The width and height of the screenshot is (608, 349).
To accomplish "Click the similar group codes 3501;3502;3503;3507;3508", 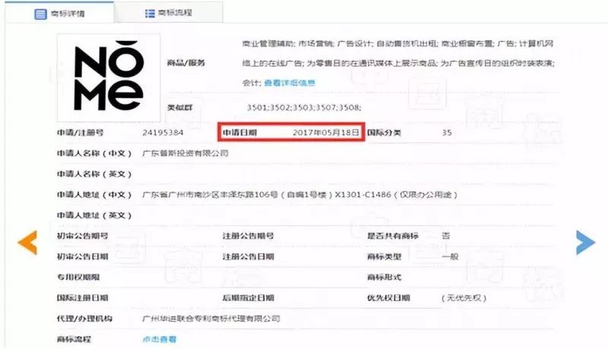I will (x=303, y=107).
